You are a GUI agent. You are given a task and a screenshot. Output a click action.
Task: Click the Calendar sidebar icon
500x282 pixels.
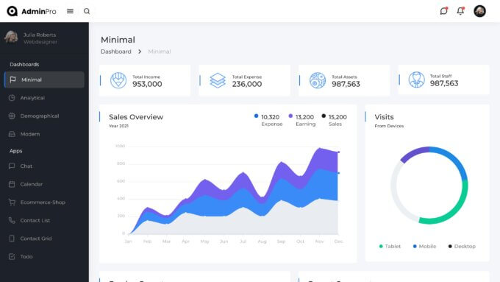tap(12, 184)
